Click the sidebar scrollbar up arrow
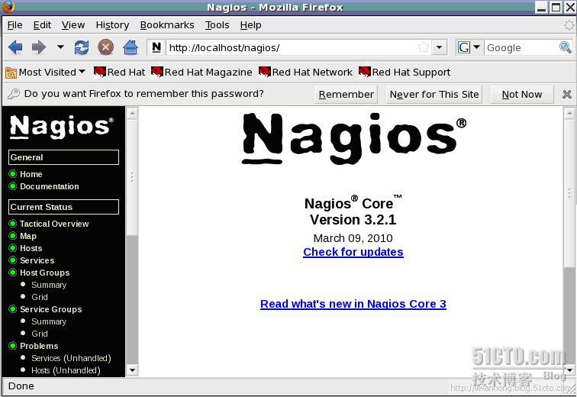The width and height of the screenshot is (577, 397). (x=132, y=113)
